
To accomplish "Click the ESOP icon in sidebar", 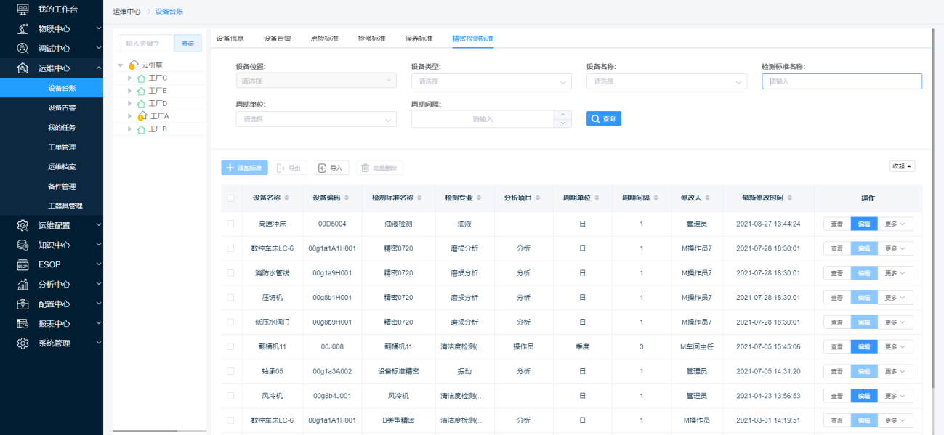I will pos(23,264).
